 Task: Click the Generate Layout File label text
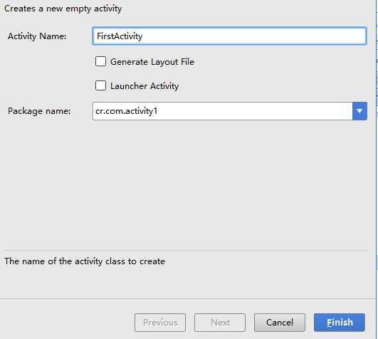[152, 62]
